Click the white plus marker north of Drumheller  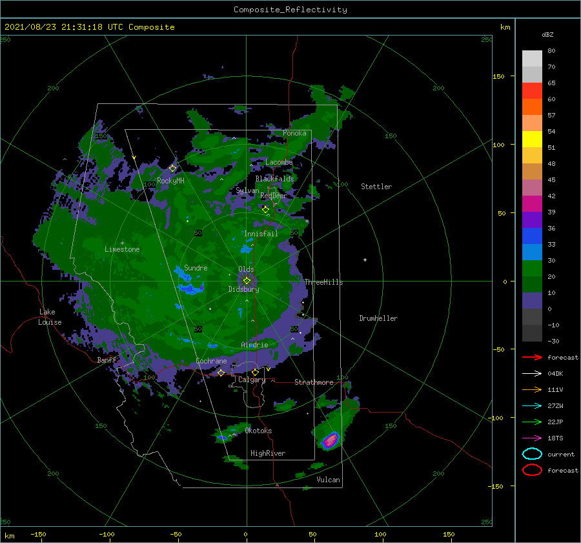(365, 260)
